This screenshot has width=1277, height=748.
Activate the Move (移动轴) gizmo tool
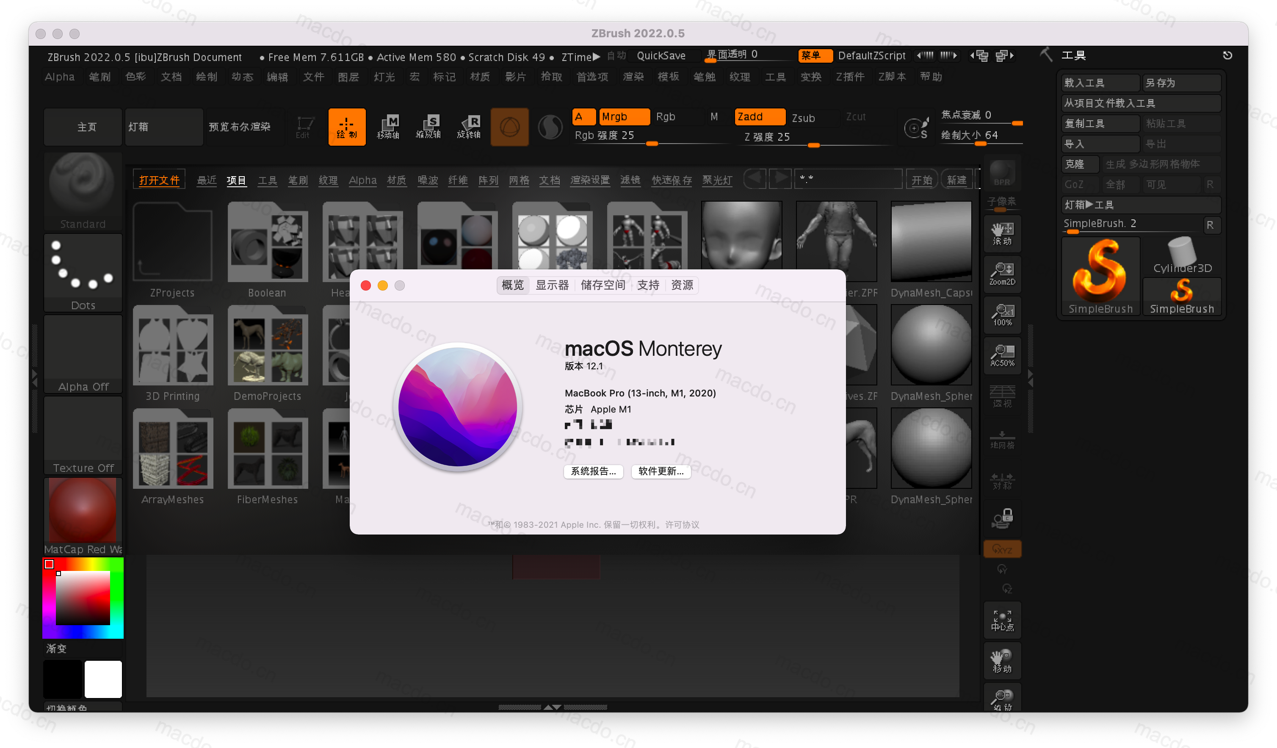pyautogui.click(x=388, y=127)
